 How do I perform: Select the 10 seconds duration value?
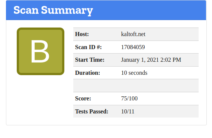coord(134,73)
